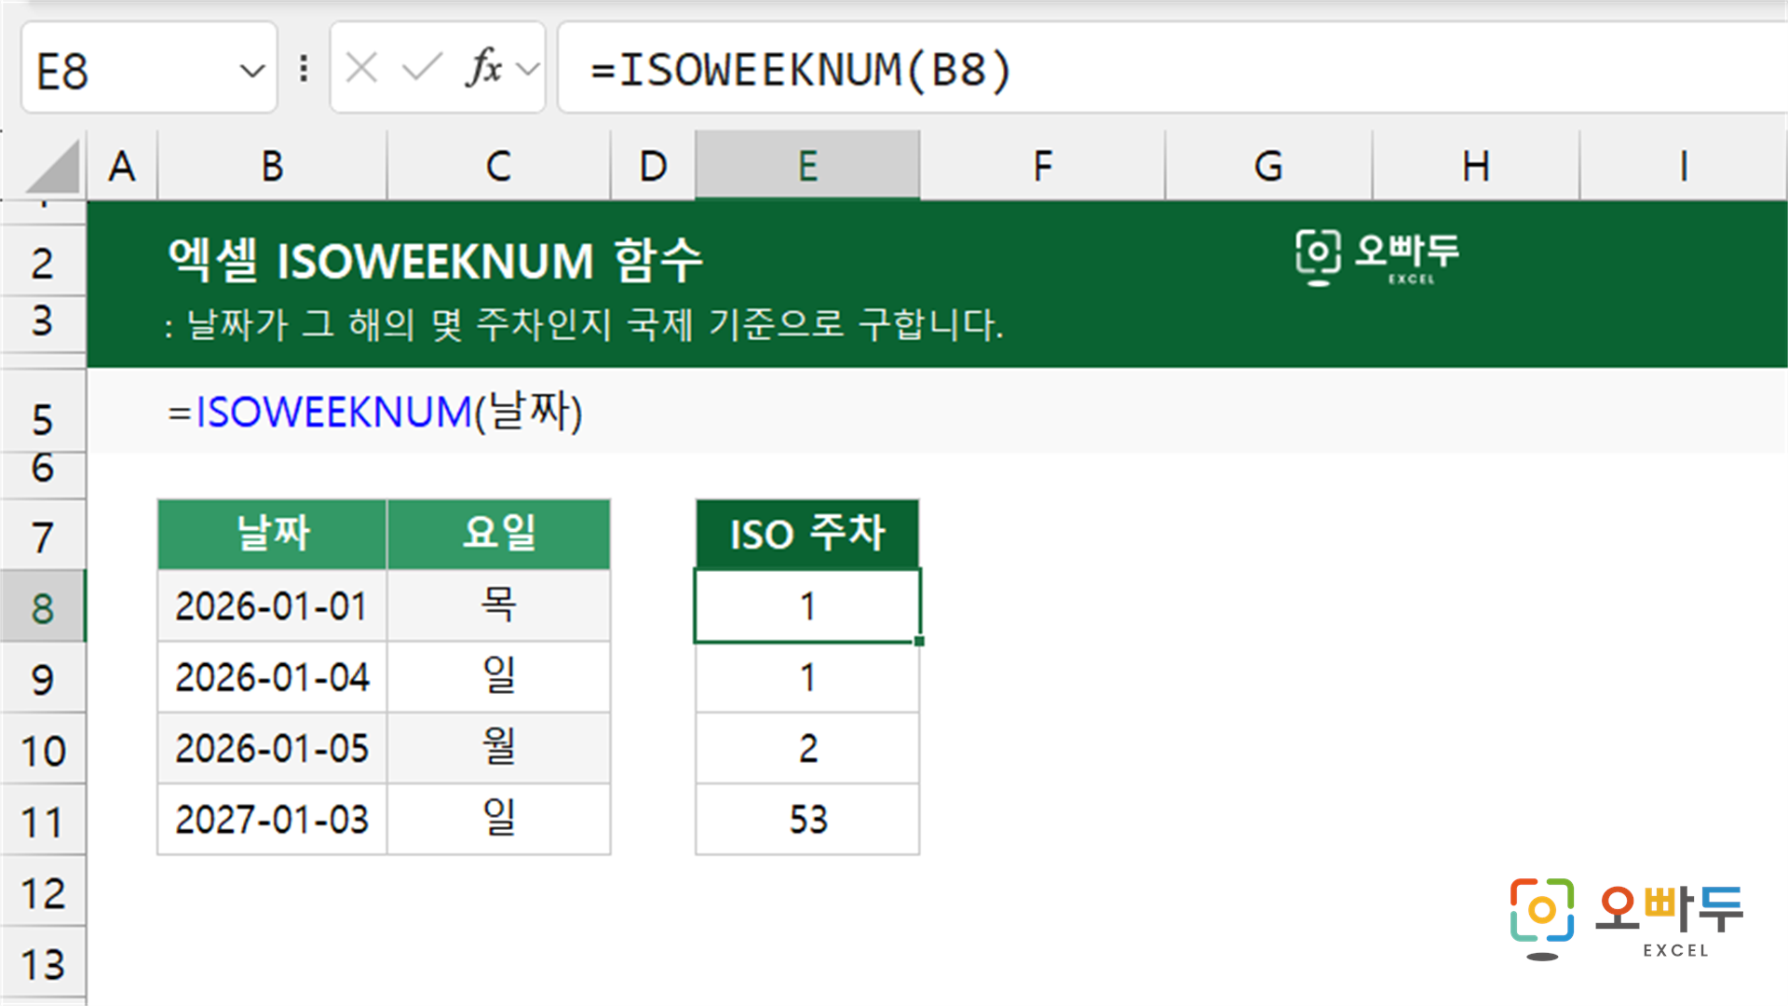Image resolution: width=1788 pixels, height=1006 pixels.
Task: Select column E header
Action: click(807, 166)
